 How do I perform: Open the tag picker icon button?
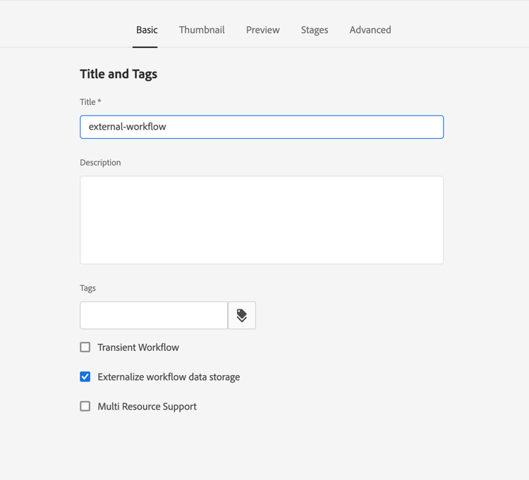(x=242, y=316)
